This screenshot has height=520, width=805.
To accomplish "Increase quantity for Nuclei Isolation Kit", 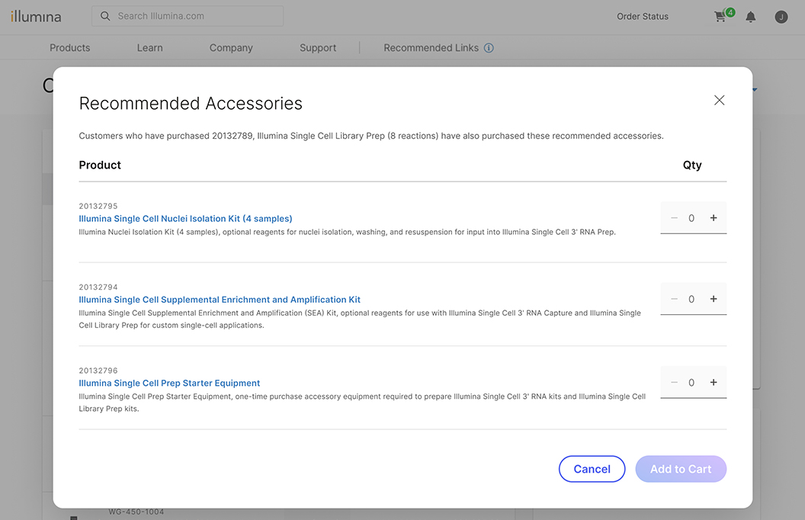I will 714,218.
